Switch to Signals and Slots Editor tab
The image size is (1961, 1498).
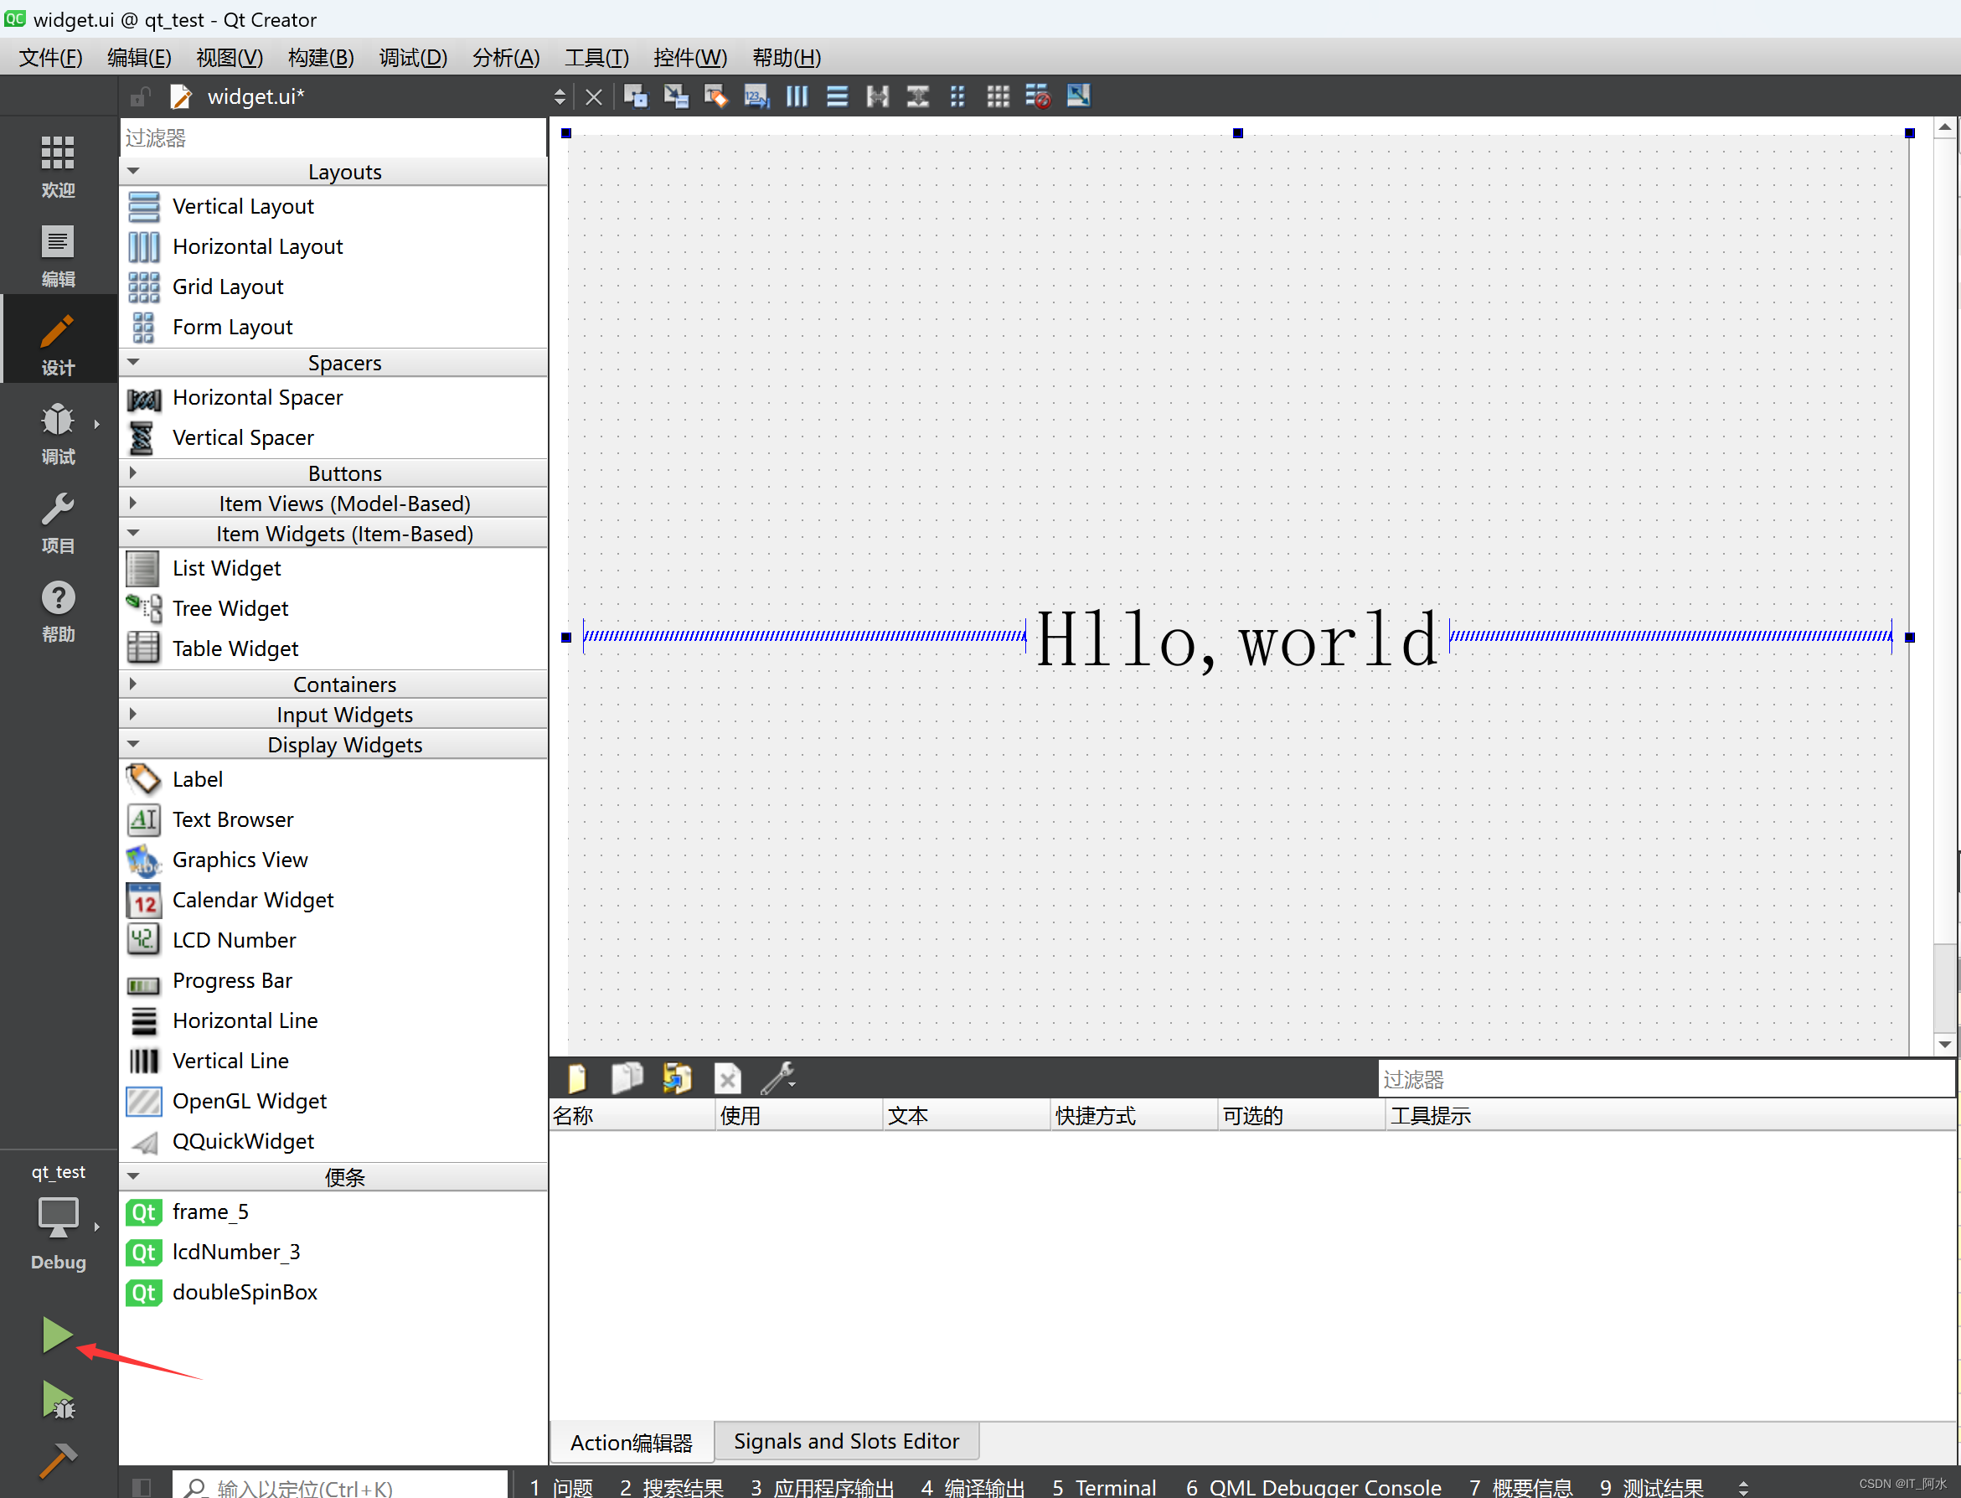(x=846, y=1441)
